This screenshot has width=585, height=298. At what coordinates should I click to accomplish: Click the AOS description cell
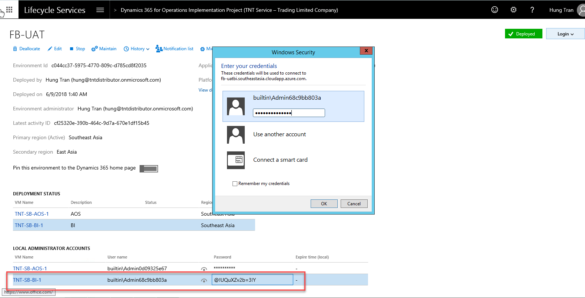pos(76,214)
